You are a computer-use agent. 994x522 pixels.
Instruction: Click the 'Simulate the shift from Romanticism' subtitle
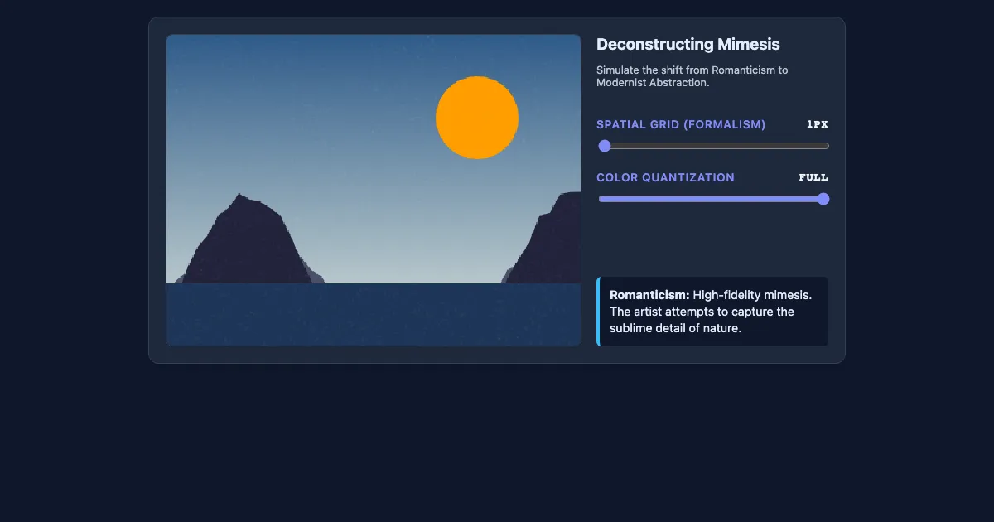tap(692, 76)
